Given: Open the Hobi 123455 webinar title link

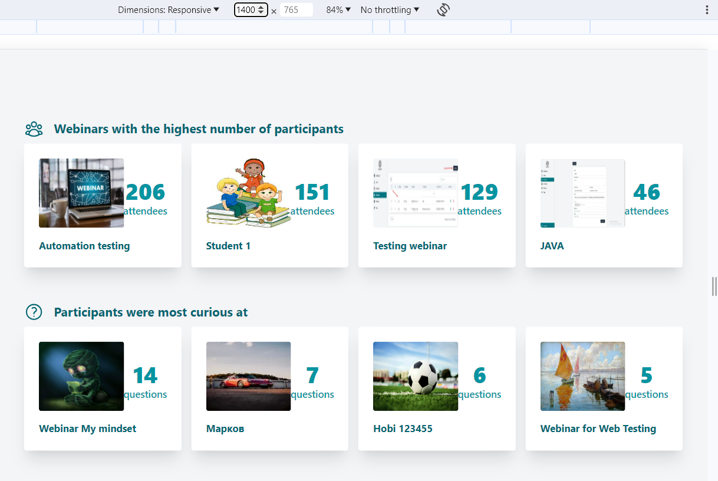Looking at the screenshot, I should click(403, 429).
